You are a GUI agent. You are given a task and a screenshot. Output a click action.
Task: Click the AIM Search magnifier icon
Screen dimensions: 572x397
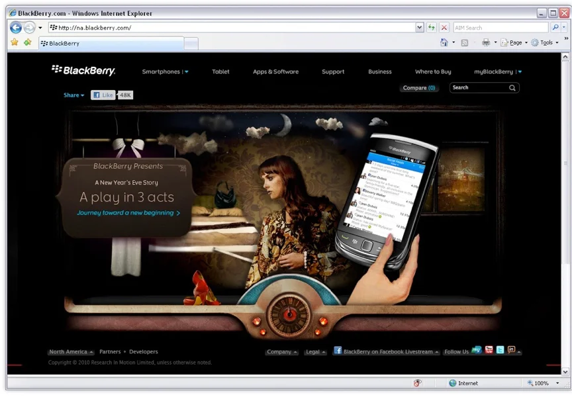[555, 27]
